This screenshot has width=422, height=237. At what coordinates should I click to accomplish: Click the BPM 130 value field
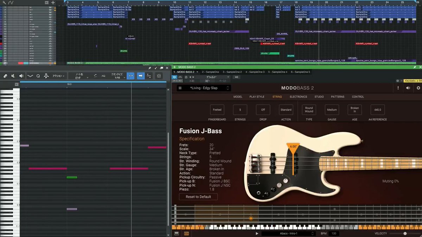tap(334, 233)
